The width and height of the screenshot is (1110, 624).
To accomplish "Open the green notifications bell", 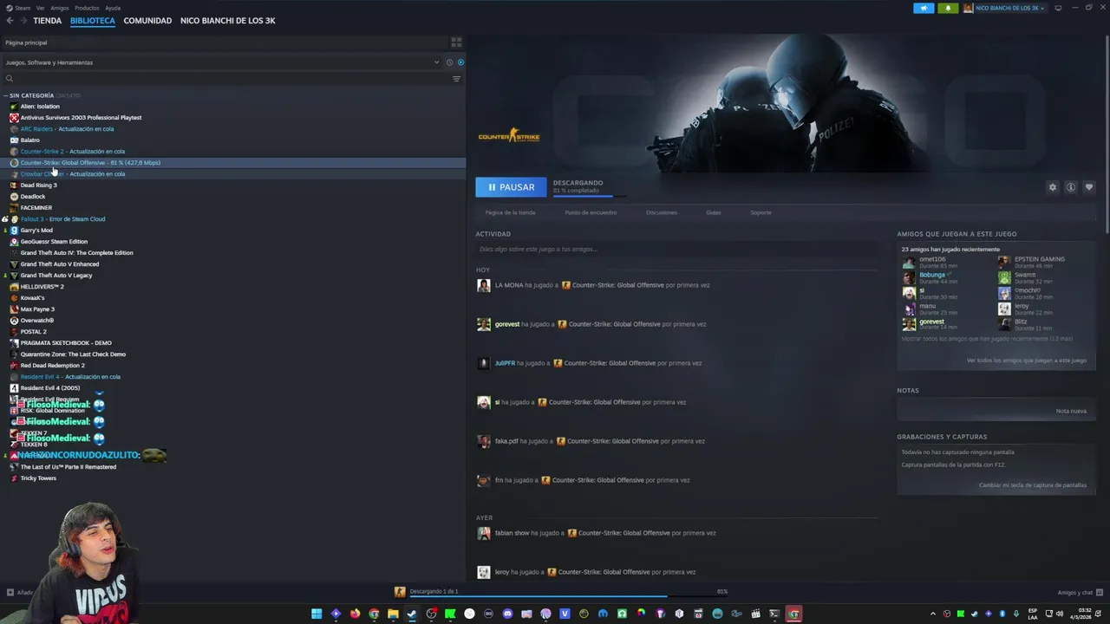I will 947,8.
